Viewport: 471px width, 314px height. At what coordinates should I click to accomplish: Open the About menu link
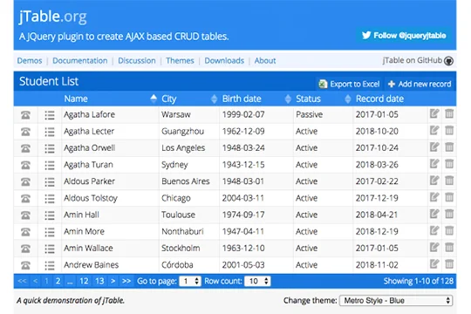tap(265, 61)
